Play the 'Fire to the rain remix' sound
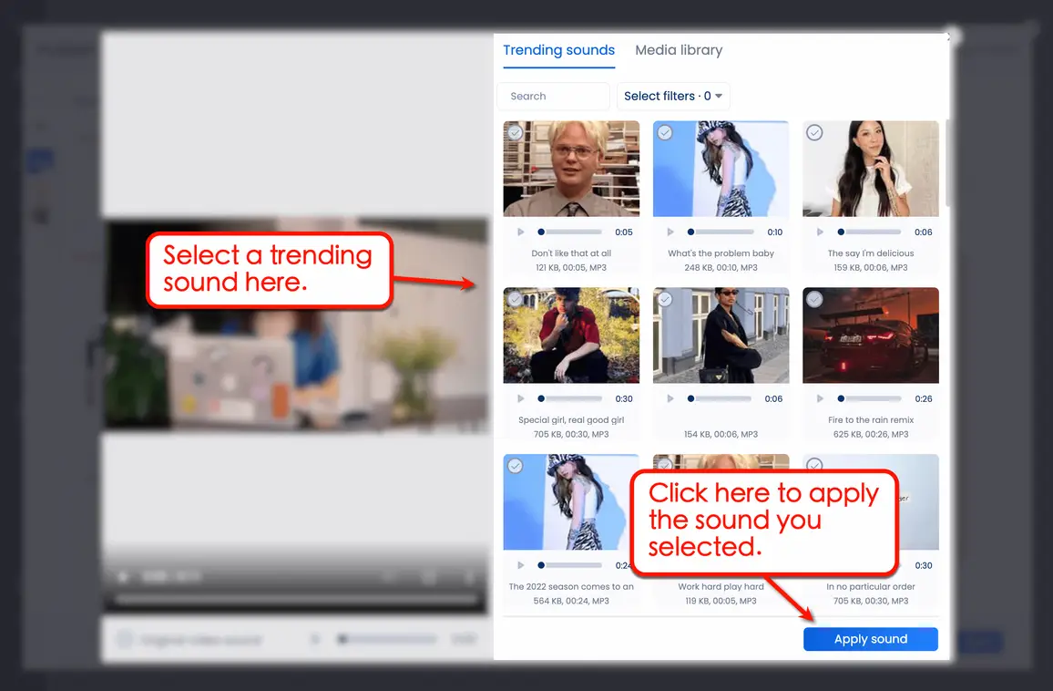The width and height of the screenshot is (1053, 691). [820, 398]
